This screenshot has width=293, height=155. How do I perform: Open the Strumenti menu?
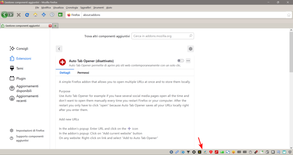pyautogui.click(x=99, y=7)
